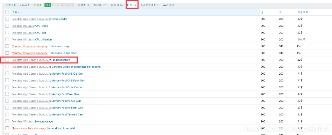Open the Disk space usage / graph
The height and width of the screenshot is (135, 332).
click(60, 46)
